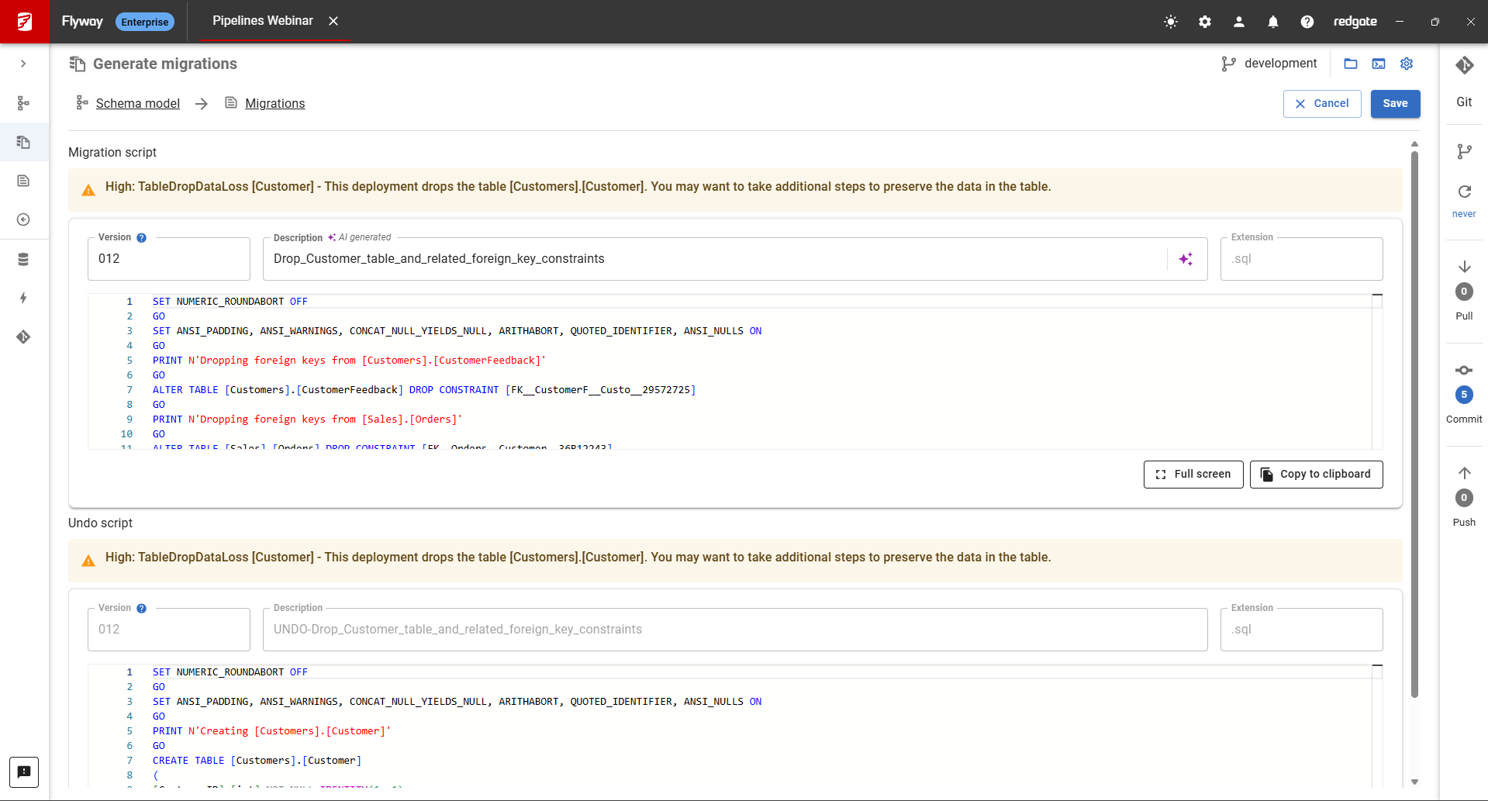
Task: Toggle the light/dark theme sun icon
Action: [1171, 22]
